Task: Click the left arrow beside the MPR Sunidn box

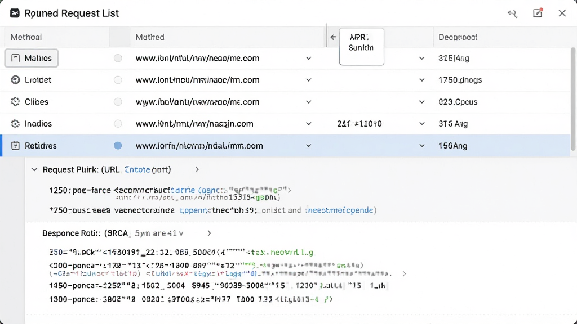Action: pyautogui.click(x=333, y=37)
